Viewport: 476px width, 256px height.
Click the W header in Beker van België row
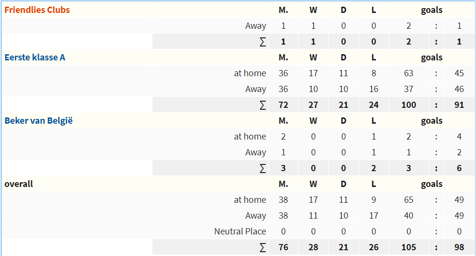[x=313, y=120]
